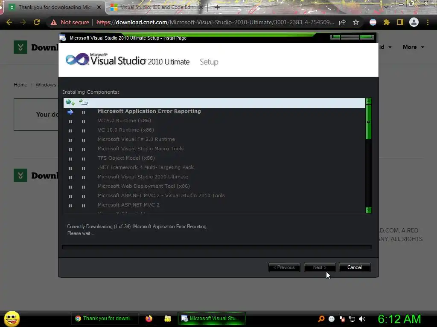The width and height of the screenshot is (437, 327).
Task: Click the search magnifier tray icon
Action: pyautogui.click(x=321, y=318)
